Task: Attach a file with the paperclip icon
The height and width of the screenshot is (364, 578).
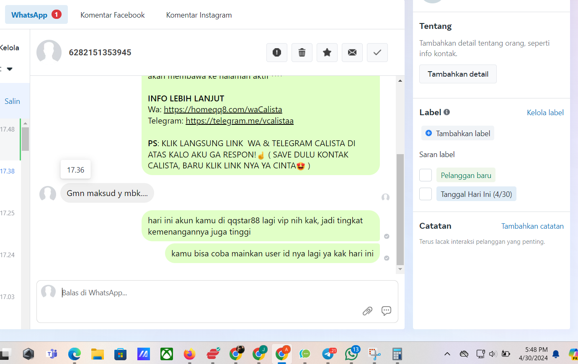Action: [x=367, y=311]
